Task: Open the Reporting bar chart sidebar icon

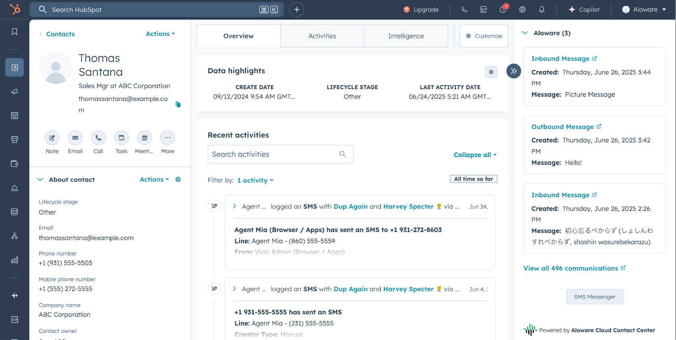Action: pyautogui.click(x=14, y=260)
